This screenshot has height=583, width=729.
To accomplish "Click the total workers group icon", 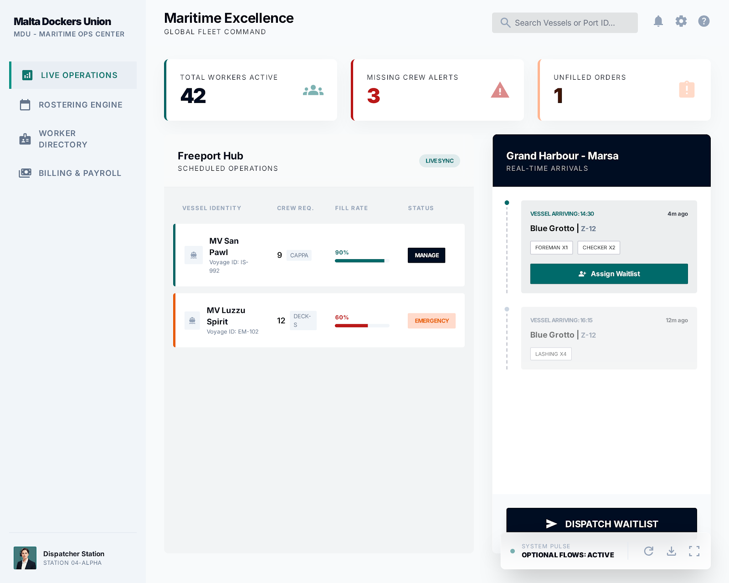I will 313,90.
